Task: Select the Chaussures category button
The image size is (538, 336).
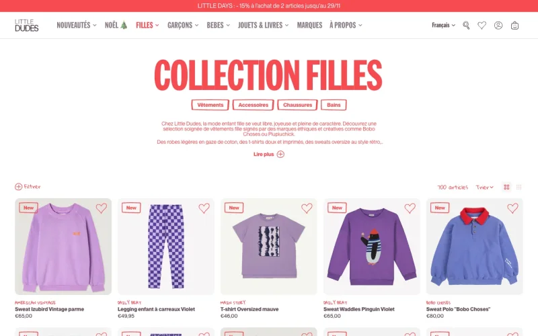Action: pyautogui.click(x=297, y=105)
